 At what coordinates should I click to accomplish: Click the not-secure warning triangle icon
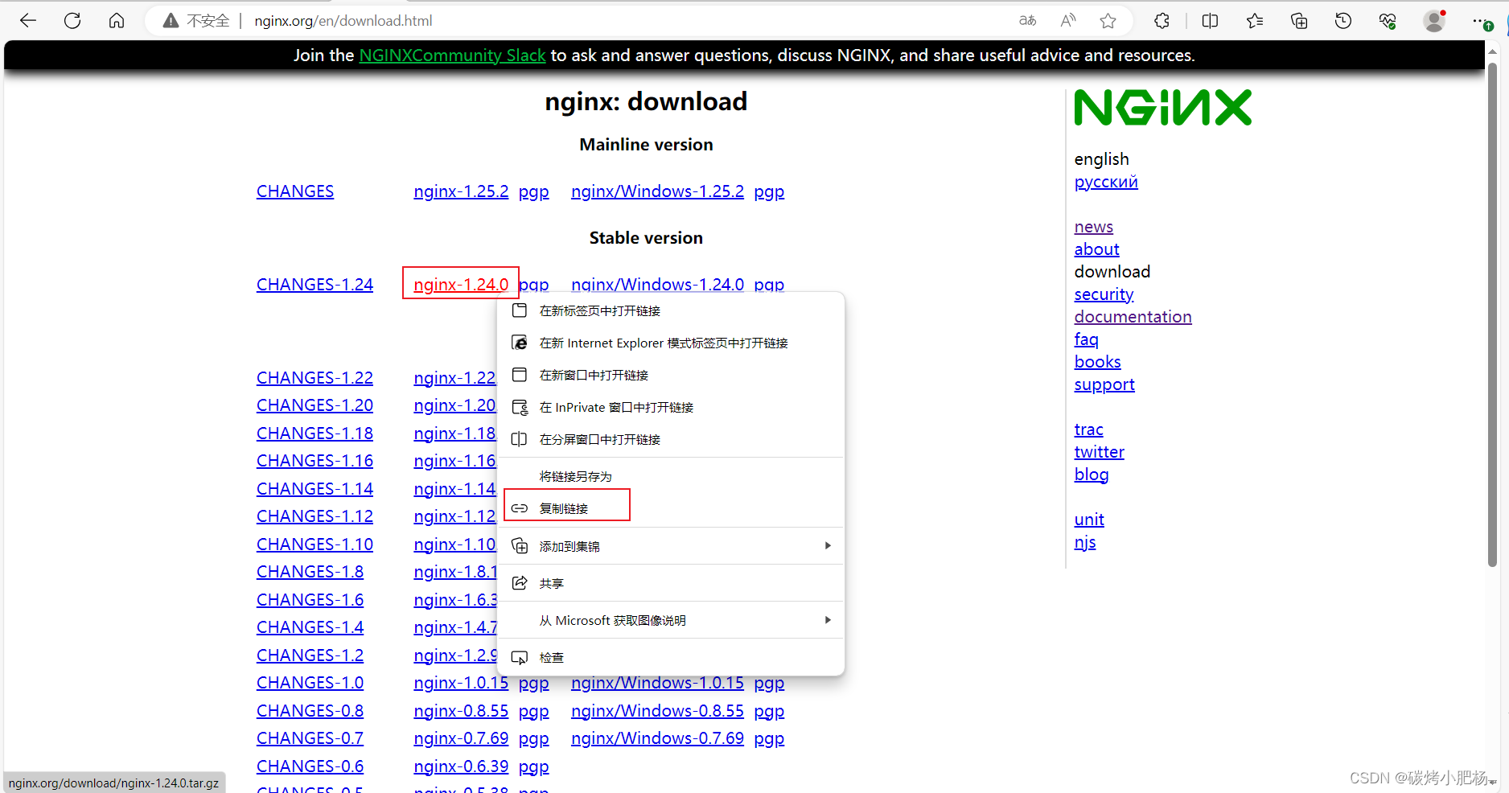click(171, 21)
